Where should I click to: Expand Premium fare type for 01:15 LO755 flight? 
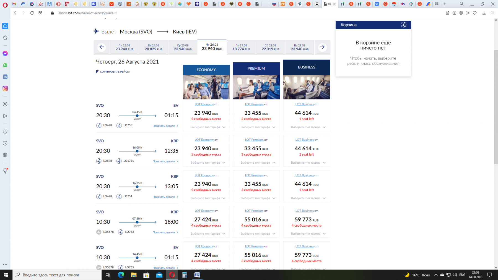(x=258, y=127)
